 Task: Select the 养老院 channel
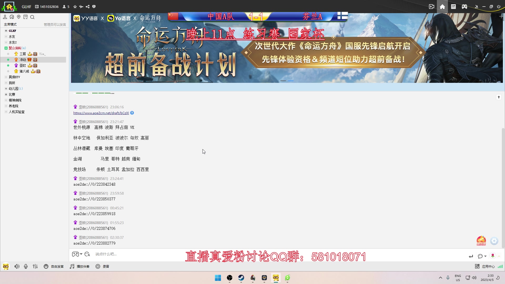click(14, 106)
